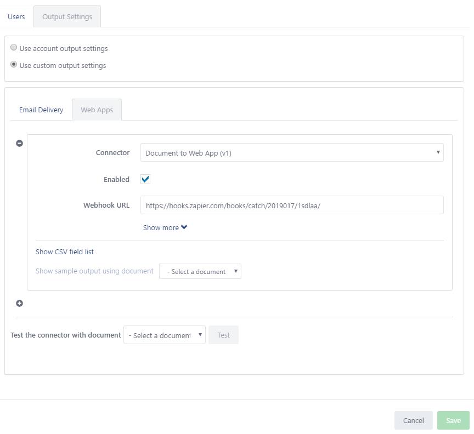Open the Web Apps tab
This screenshot has width=474, height=434.
pyautogui.click(x=97, y=110)
